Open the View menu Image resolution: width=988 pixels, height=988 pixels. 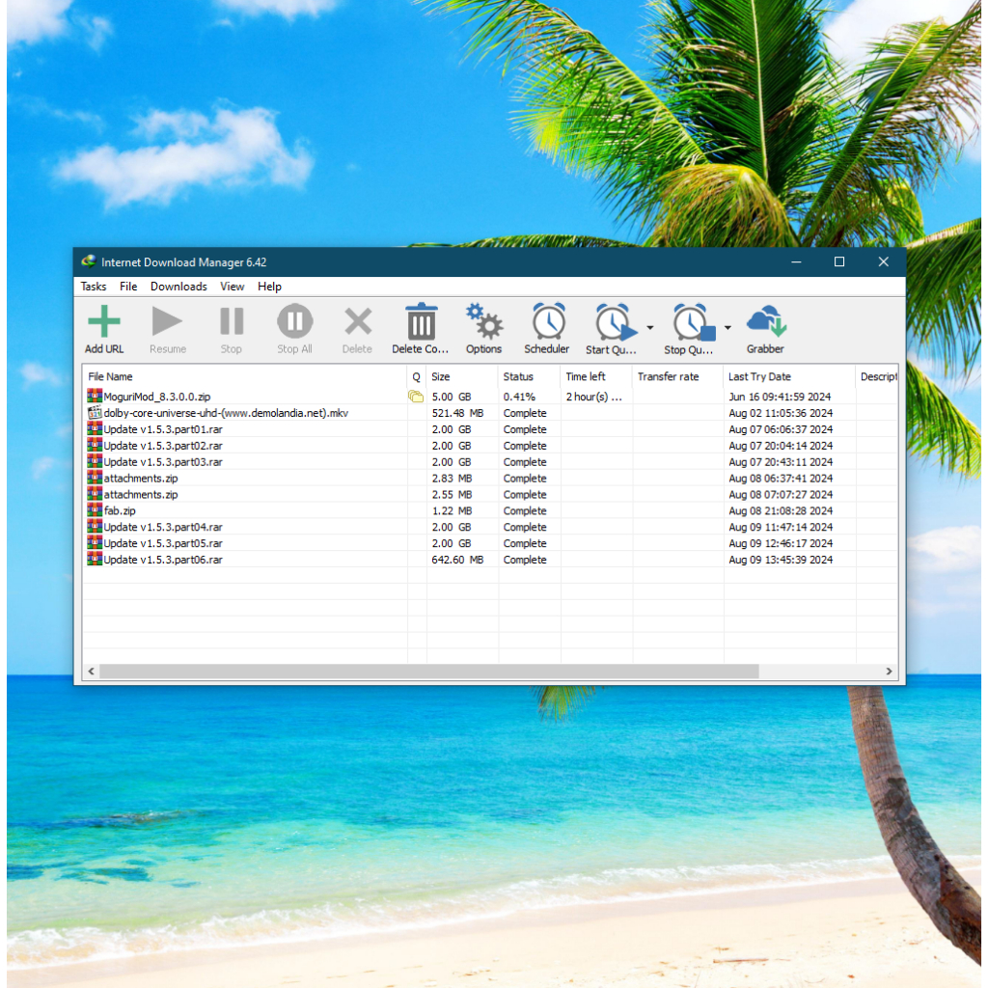(232, 287)
